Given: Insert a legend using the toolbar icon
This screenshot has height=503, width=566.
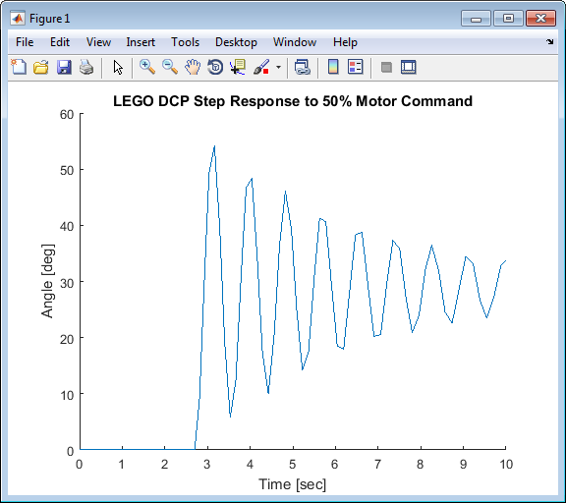Looking at the screenshot, I should (x=355, y=67).
